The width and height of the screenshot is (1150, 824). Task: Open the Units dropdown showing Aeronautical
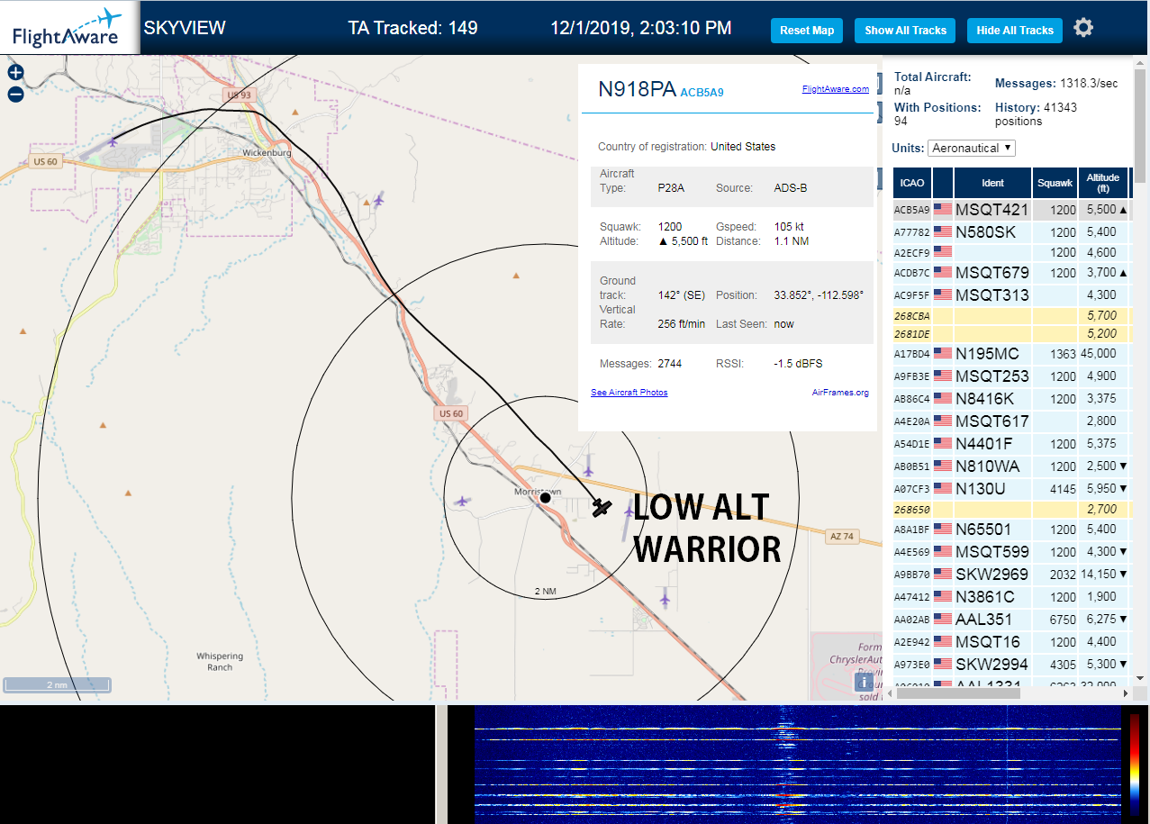click(972, 148)
